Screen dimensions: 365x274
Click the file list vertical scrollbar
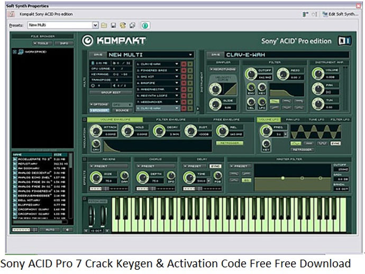[70, 186]
